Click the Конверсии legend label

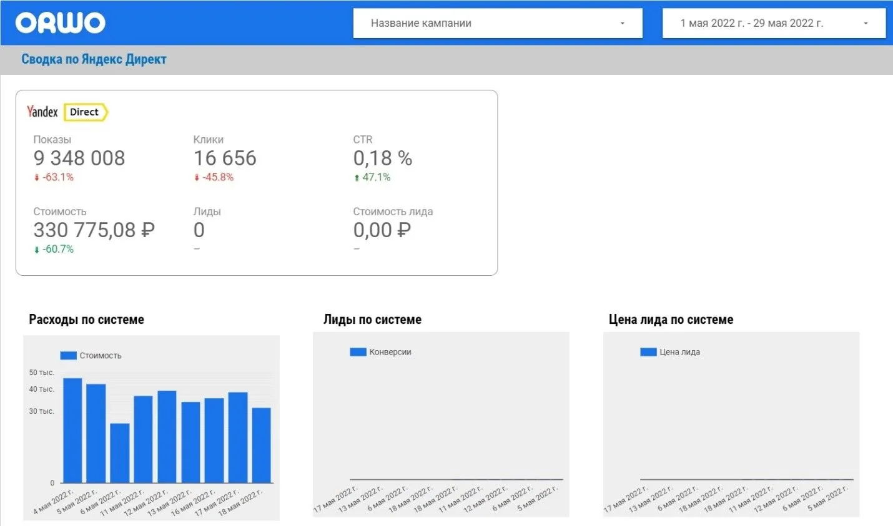tap(390, 352)
